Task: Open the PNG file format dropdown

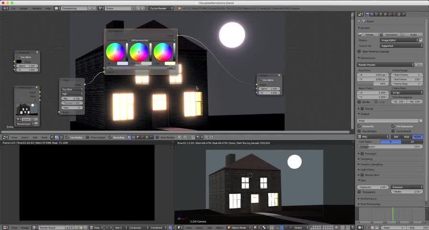Action: point(373,137)
